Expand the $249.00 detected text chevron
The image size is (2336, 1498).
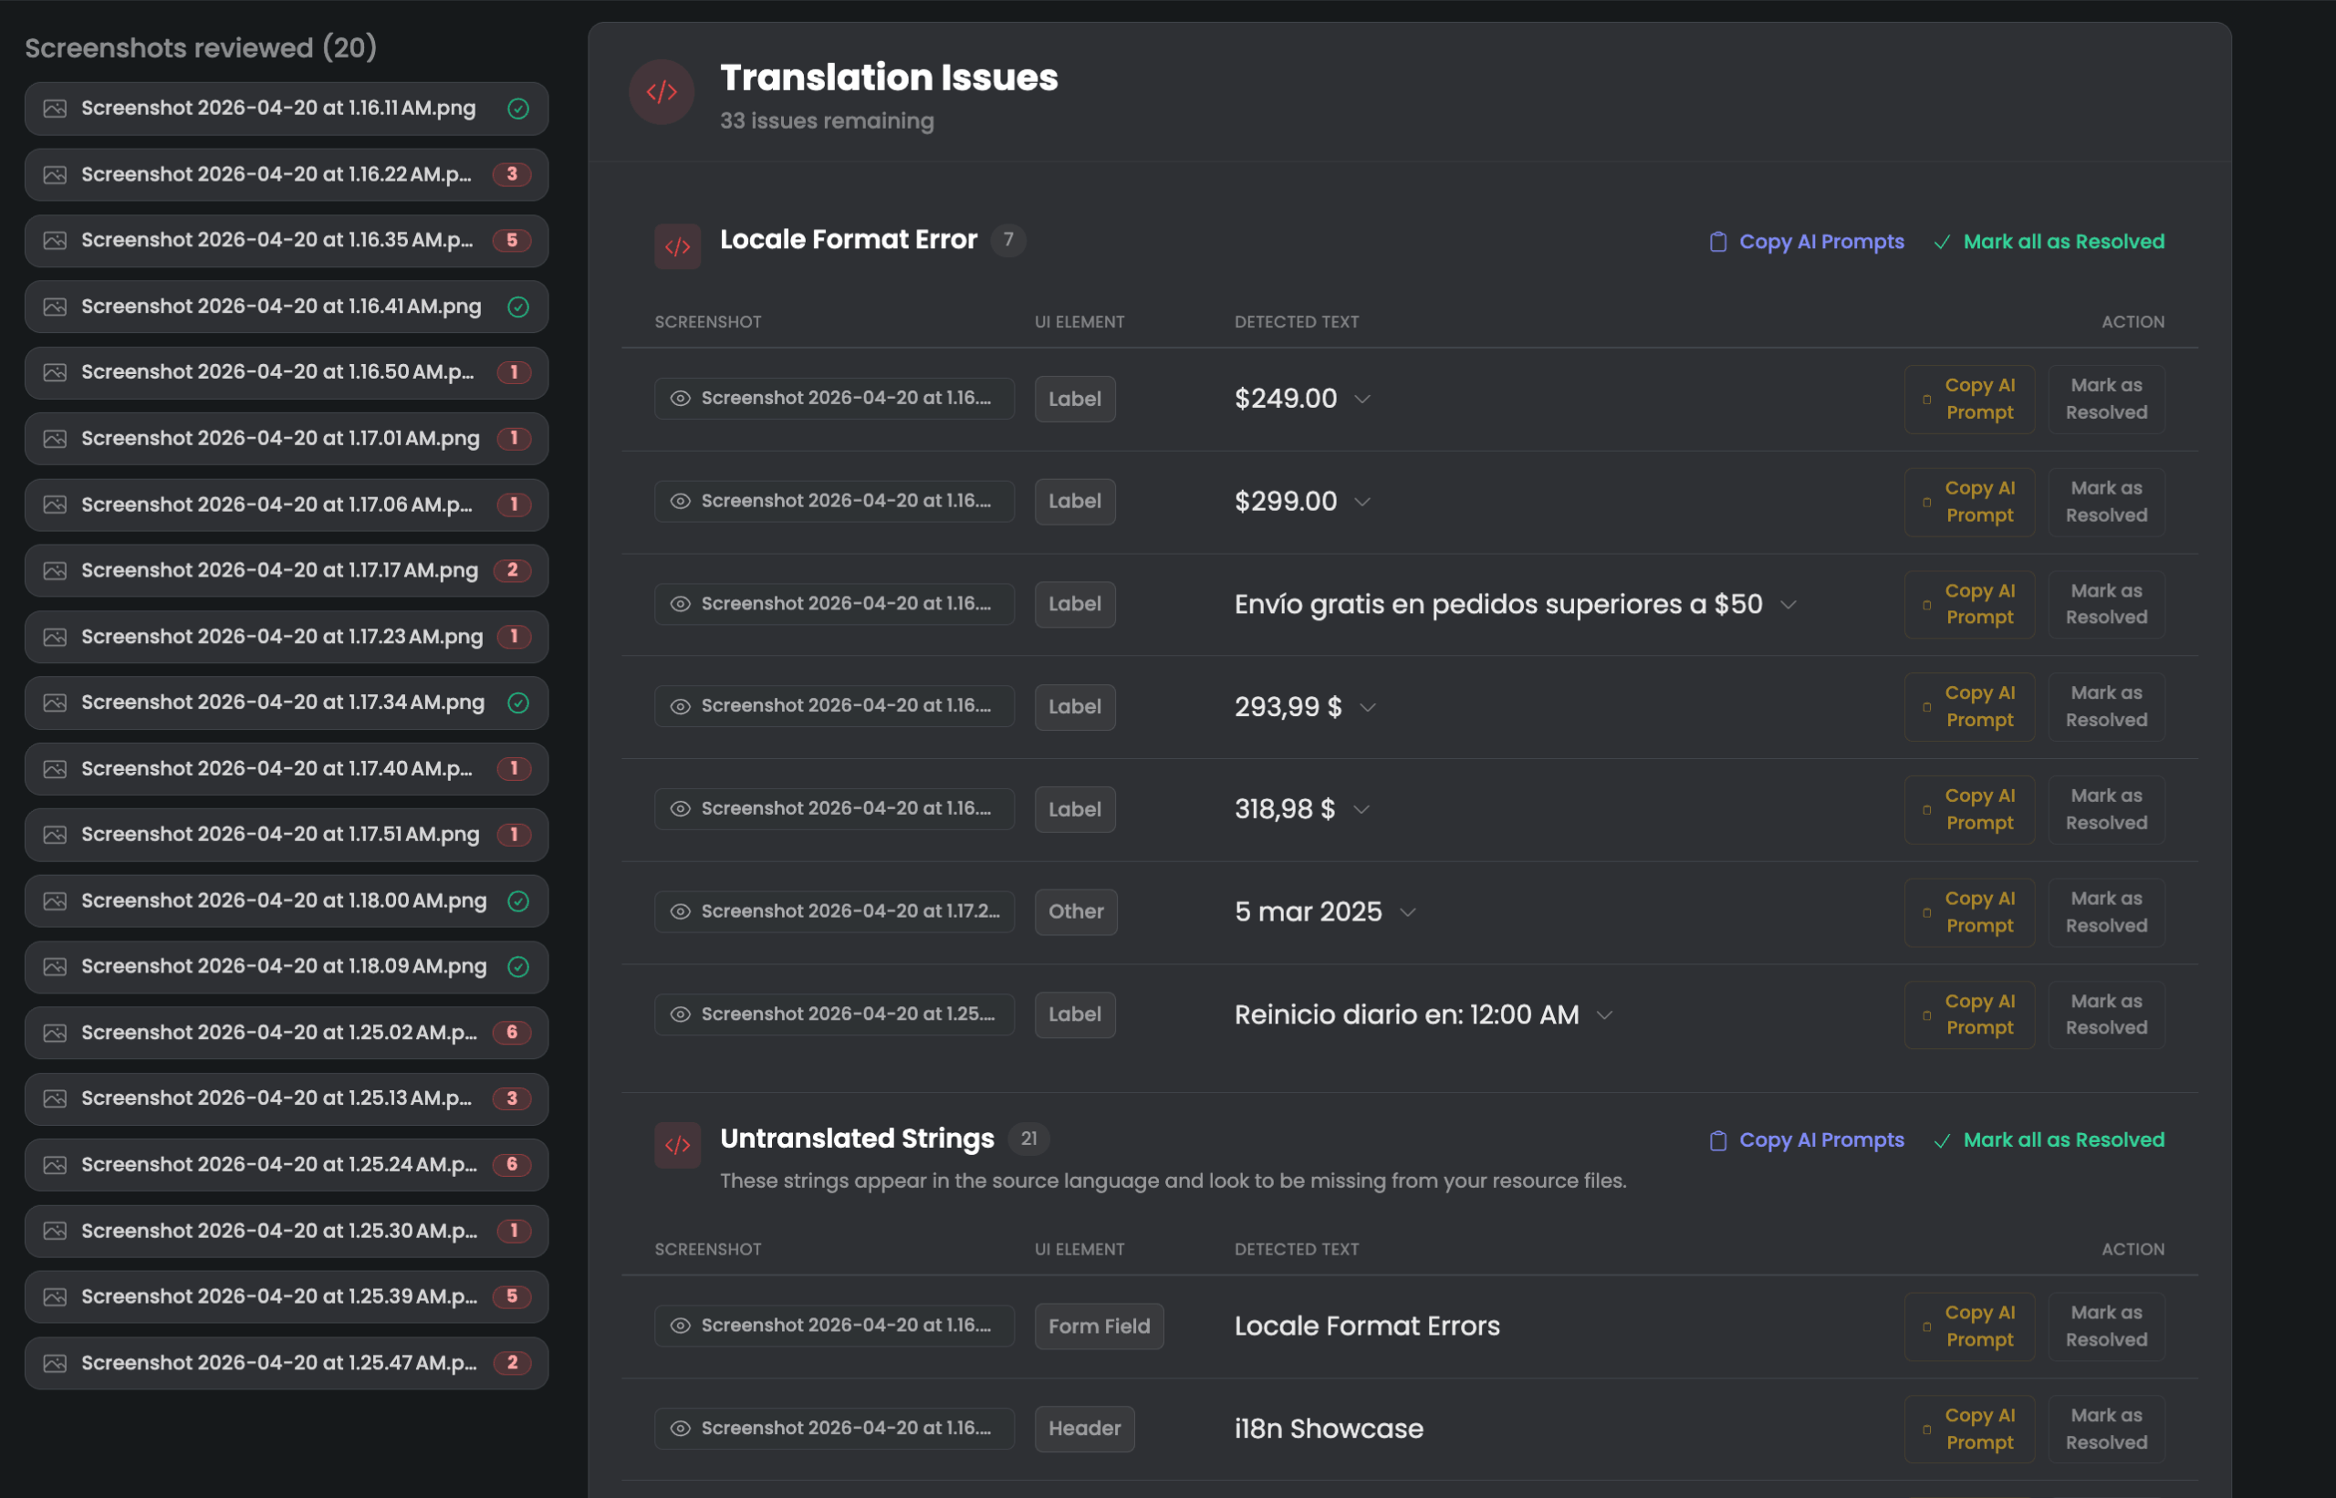tap(1362, 400)
